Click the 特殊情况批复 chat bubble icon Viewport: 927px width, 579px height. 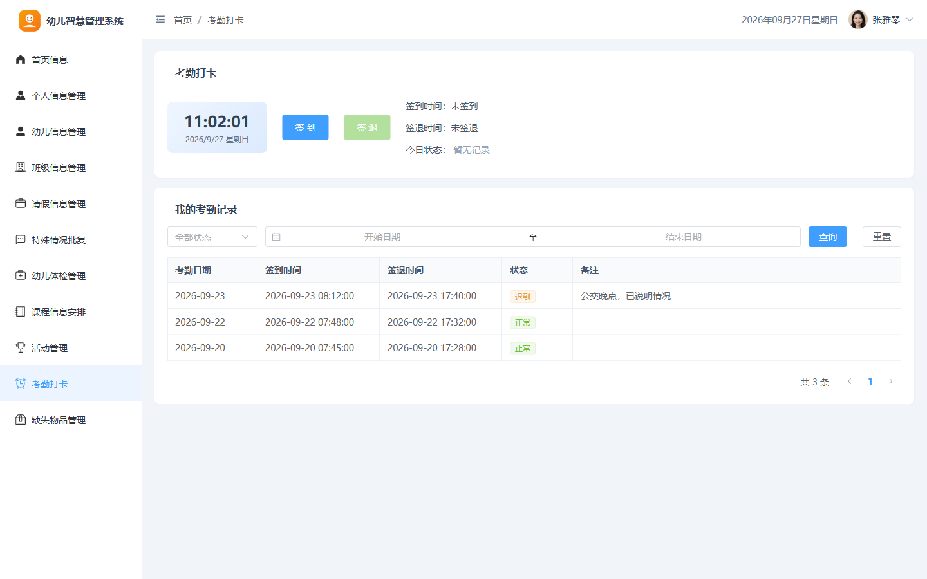click(21, 239)
